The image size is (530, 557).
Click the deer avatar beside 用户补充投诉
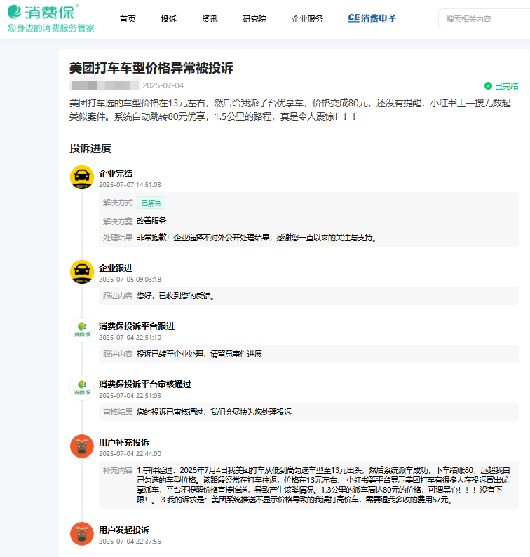pos(82,446)
